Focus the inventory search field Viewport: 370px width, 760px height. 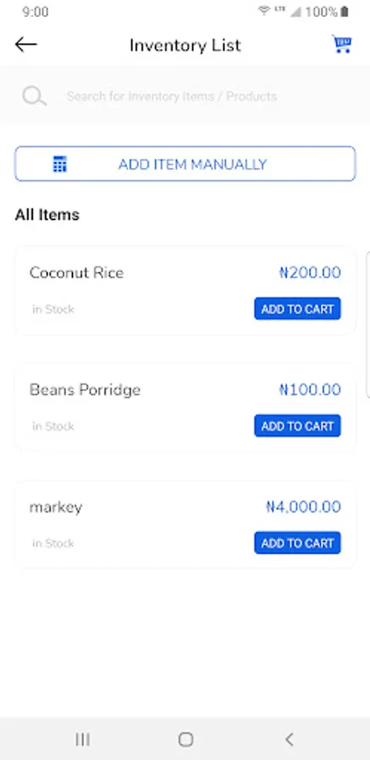pyautogui.click(x=185, y=96)
